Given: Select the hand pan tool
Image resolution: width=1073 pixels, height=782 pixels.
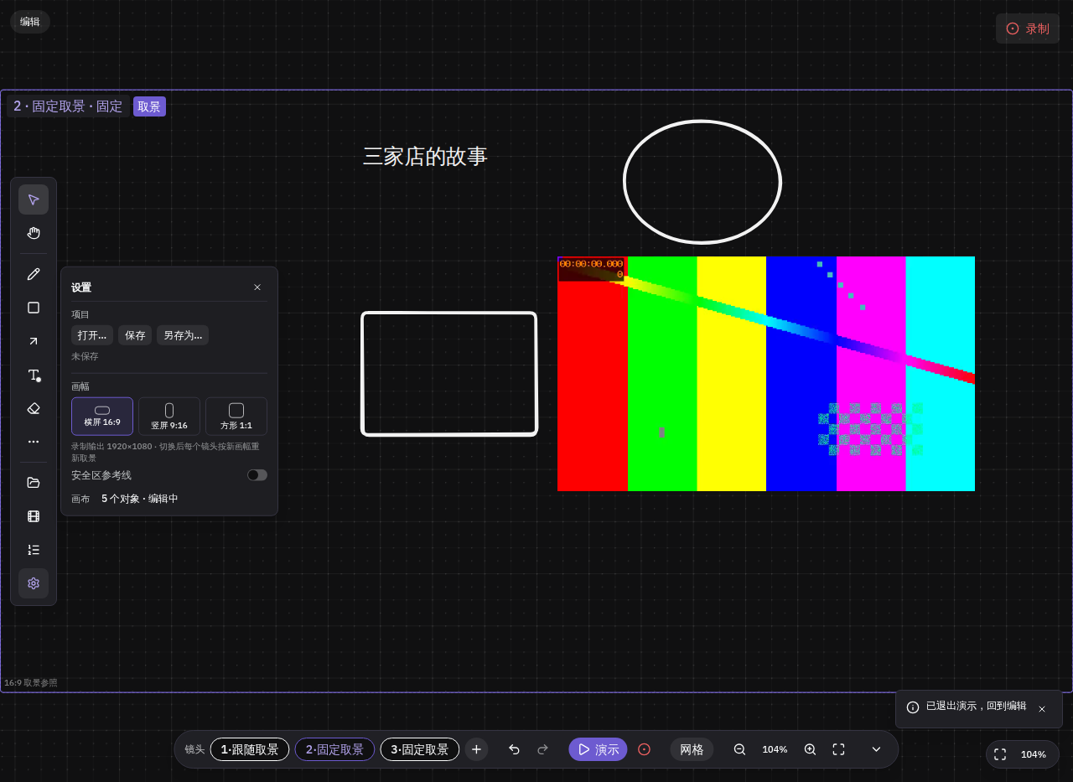Looking at the screenshot, I should 34,233.
